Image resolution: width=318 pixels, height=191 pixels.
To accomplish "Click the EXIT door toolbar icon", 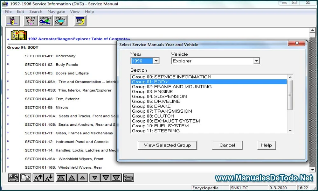I will pos(13,21).
